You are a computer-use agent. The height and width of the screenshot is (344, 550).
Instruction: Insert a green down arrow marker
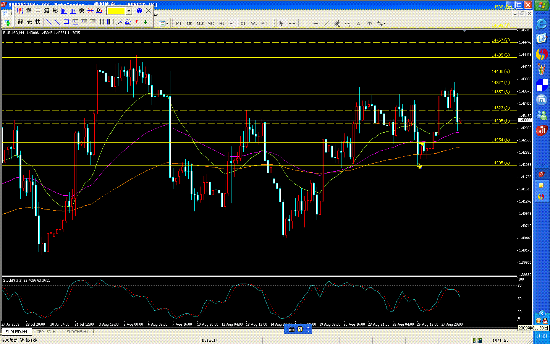(x=146, y=22)
